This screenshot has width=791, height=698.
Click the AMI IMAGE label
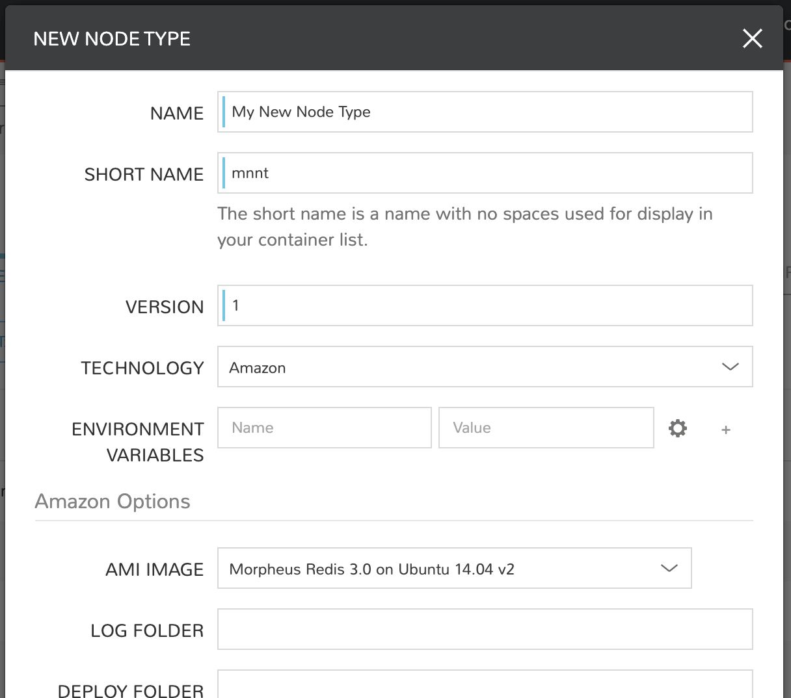(154, 569)
